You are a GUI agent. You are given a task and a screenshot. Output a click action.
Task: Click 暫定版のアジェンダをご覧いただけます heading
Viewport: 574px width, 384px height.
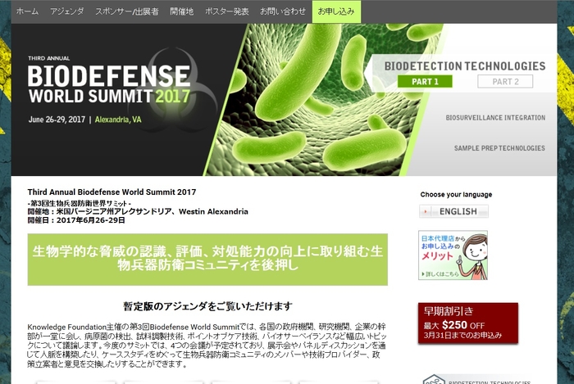coord(207,306)
